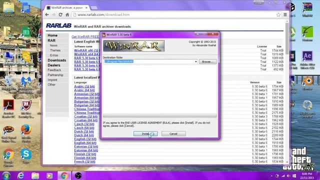The image size is (320, 180).
Task: Open Downloads in RARLAB sidebar
Action: [x=57, y=60]
